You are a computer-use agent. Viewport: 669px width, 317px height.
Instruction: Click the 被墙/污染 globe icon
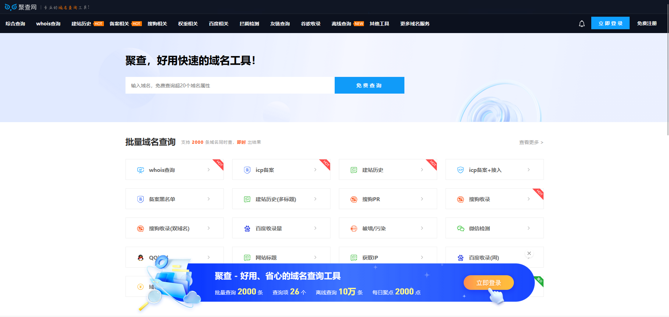coord(354,228)
